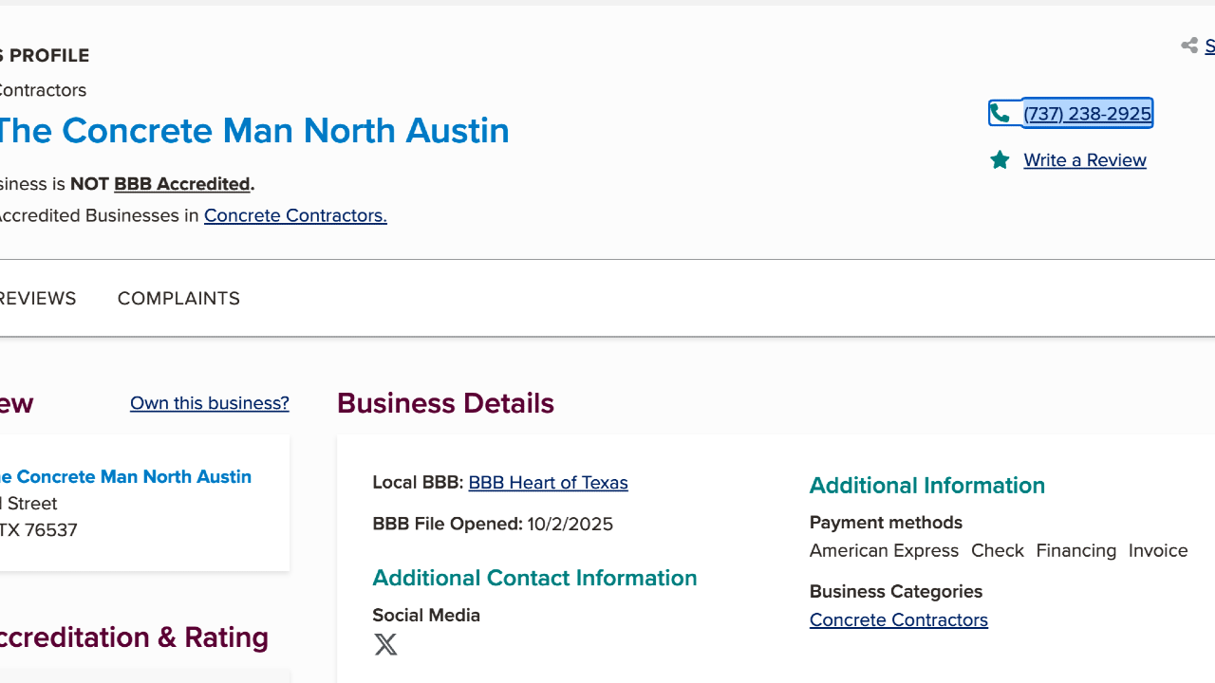Image resolution: width=1215 pixels, height=683 pixels.
Task: Click the Additional Information heading
Action: tap(927, 485)
